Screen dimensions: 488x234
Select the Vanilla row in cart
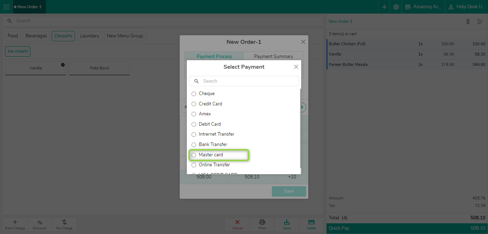point(407,54)
